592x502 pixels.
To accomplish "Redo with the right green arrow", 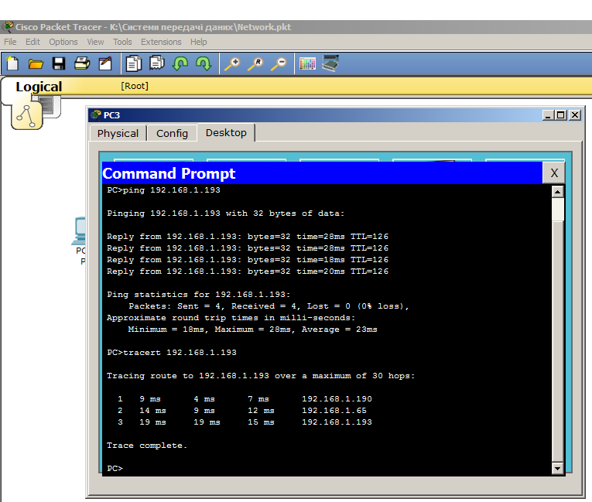I will pos(204,63).
